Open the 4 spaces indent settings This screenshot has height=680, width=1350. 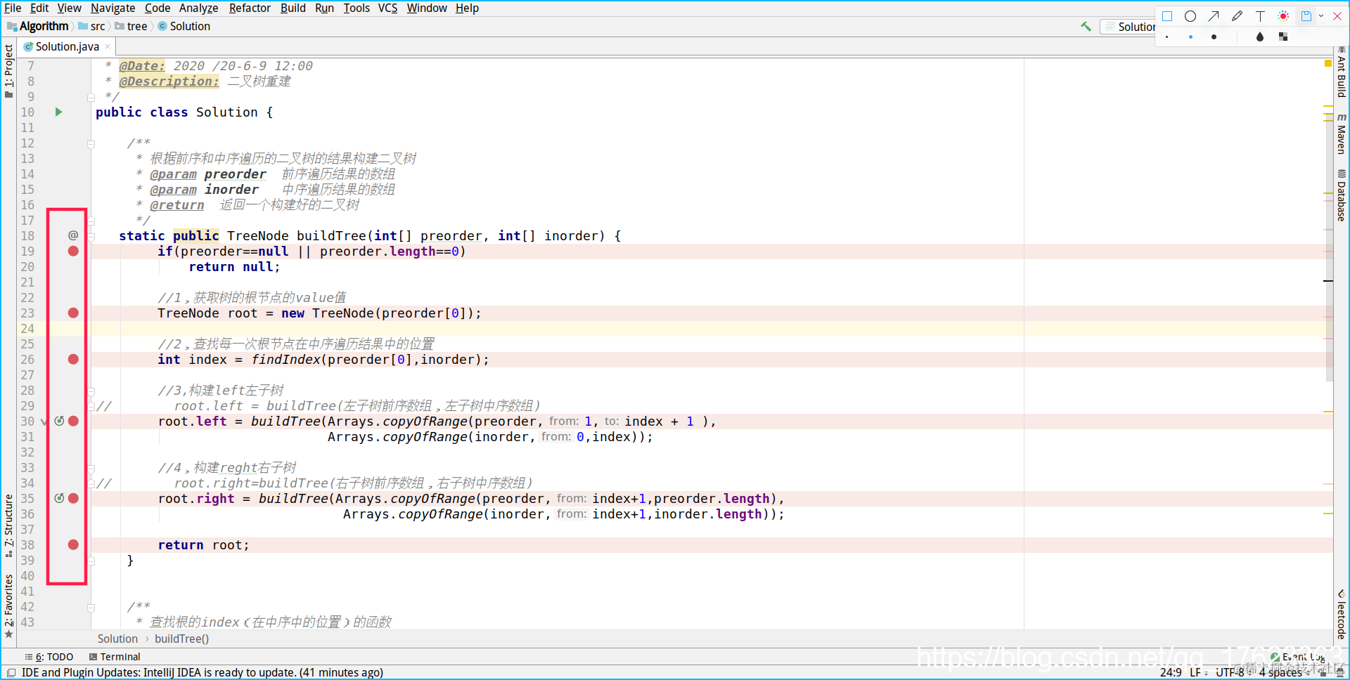point(1284,672)
